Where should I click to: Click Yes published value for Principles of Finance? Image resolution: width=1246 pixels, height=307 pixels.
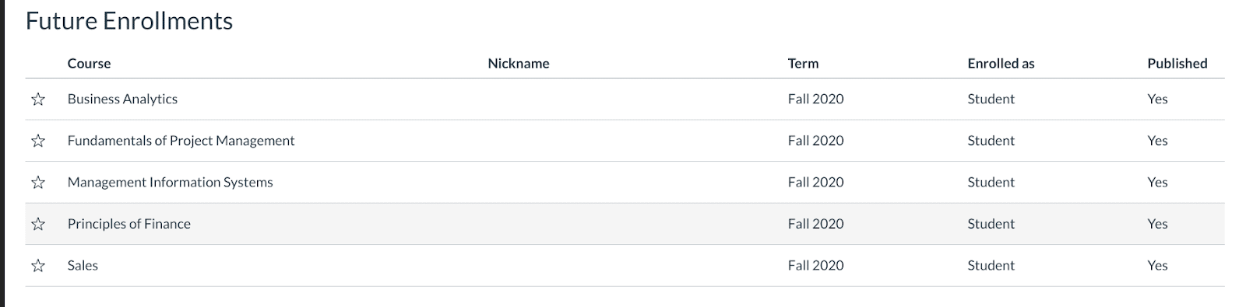pyautogui.click(x=1157, y=224)
